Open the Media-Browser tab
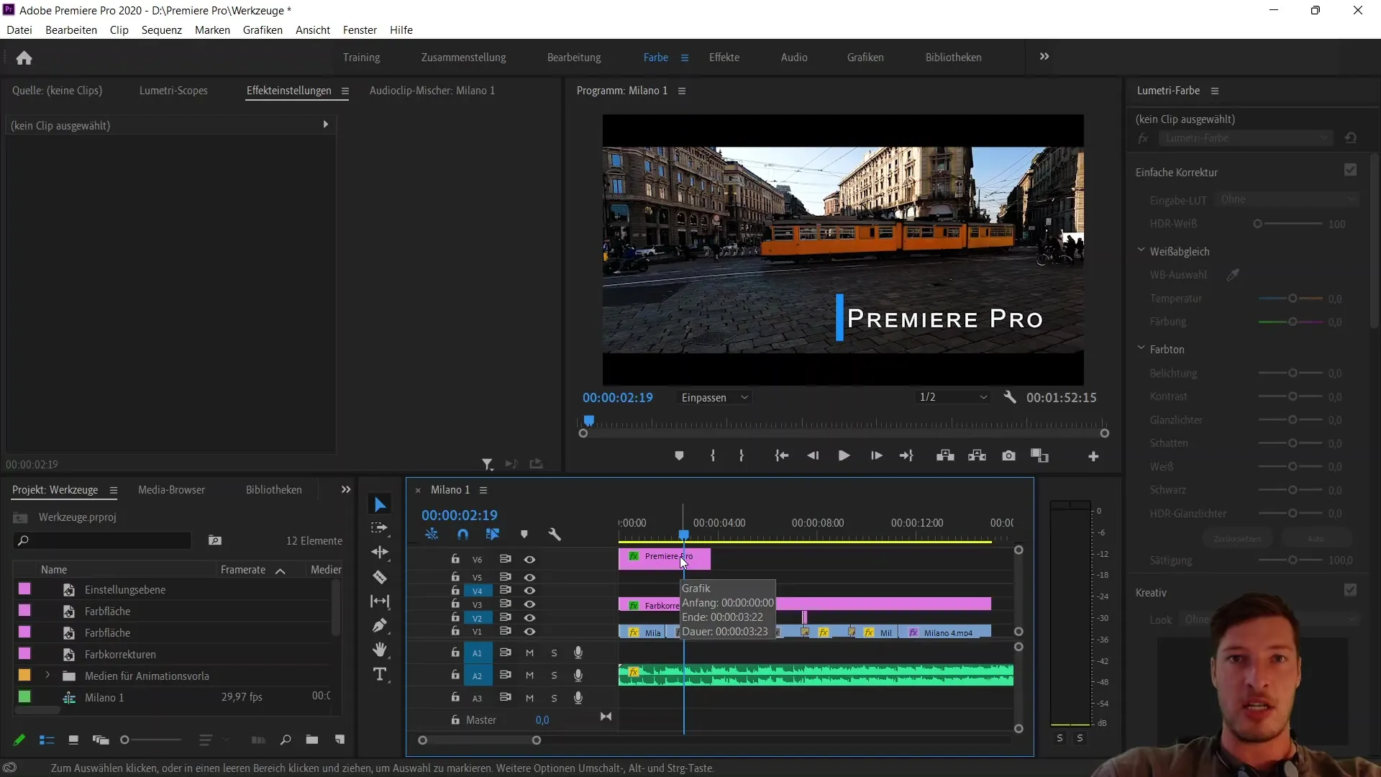Viewport: 1381px width, 777px height. click(x=171, y=490)
